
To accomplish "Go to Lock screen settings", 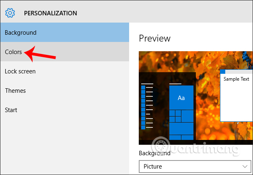I will 20,71.
